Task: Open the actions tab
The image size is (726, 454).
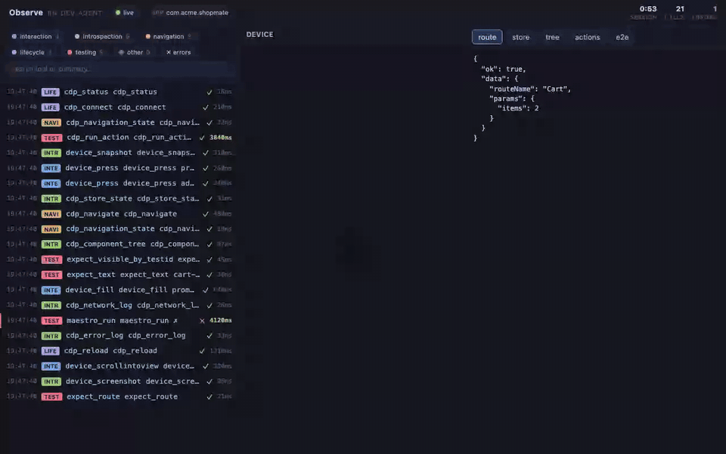Action: pos(587,37)
